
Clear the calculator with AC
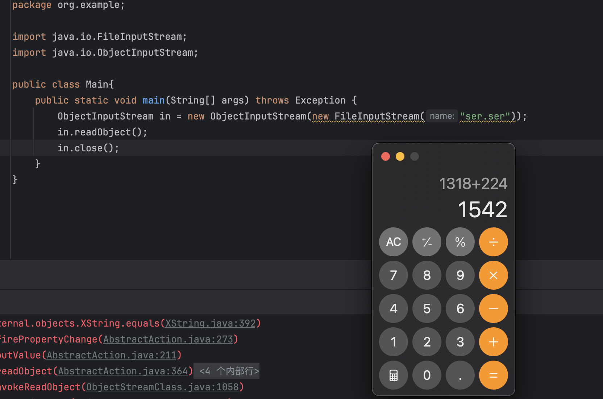pyautogui.click(x=393, y=242)
